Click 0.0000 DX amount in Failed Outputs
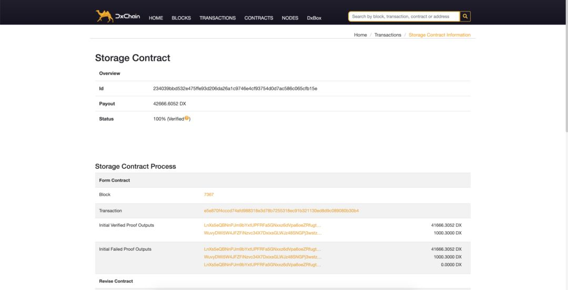This screenshot has width=568, height=290. point(451,265)
